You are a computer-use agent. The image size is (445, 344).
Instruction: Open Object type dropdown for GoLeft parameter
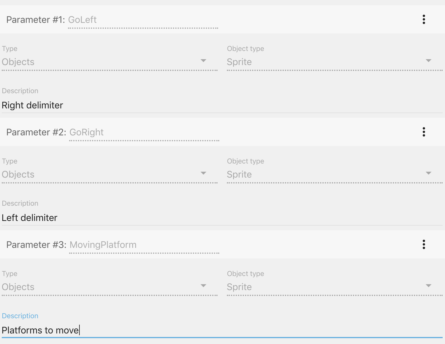334,62
